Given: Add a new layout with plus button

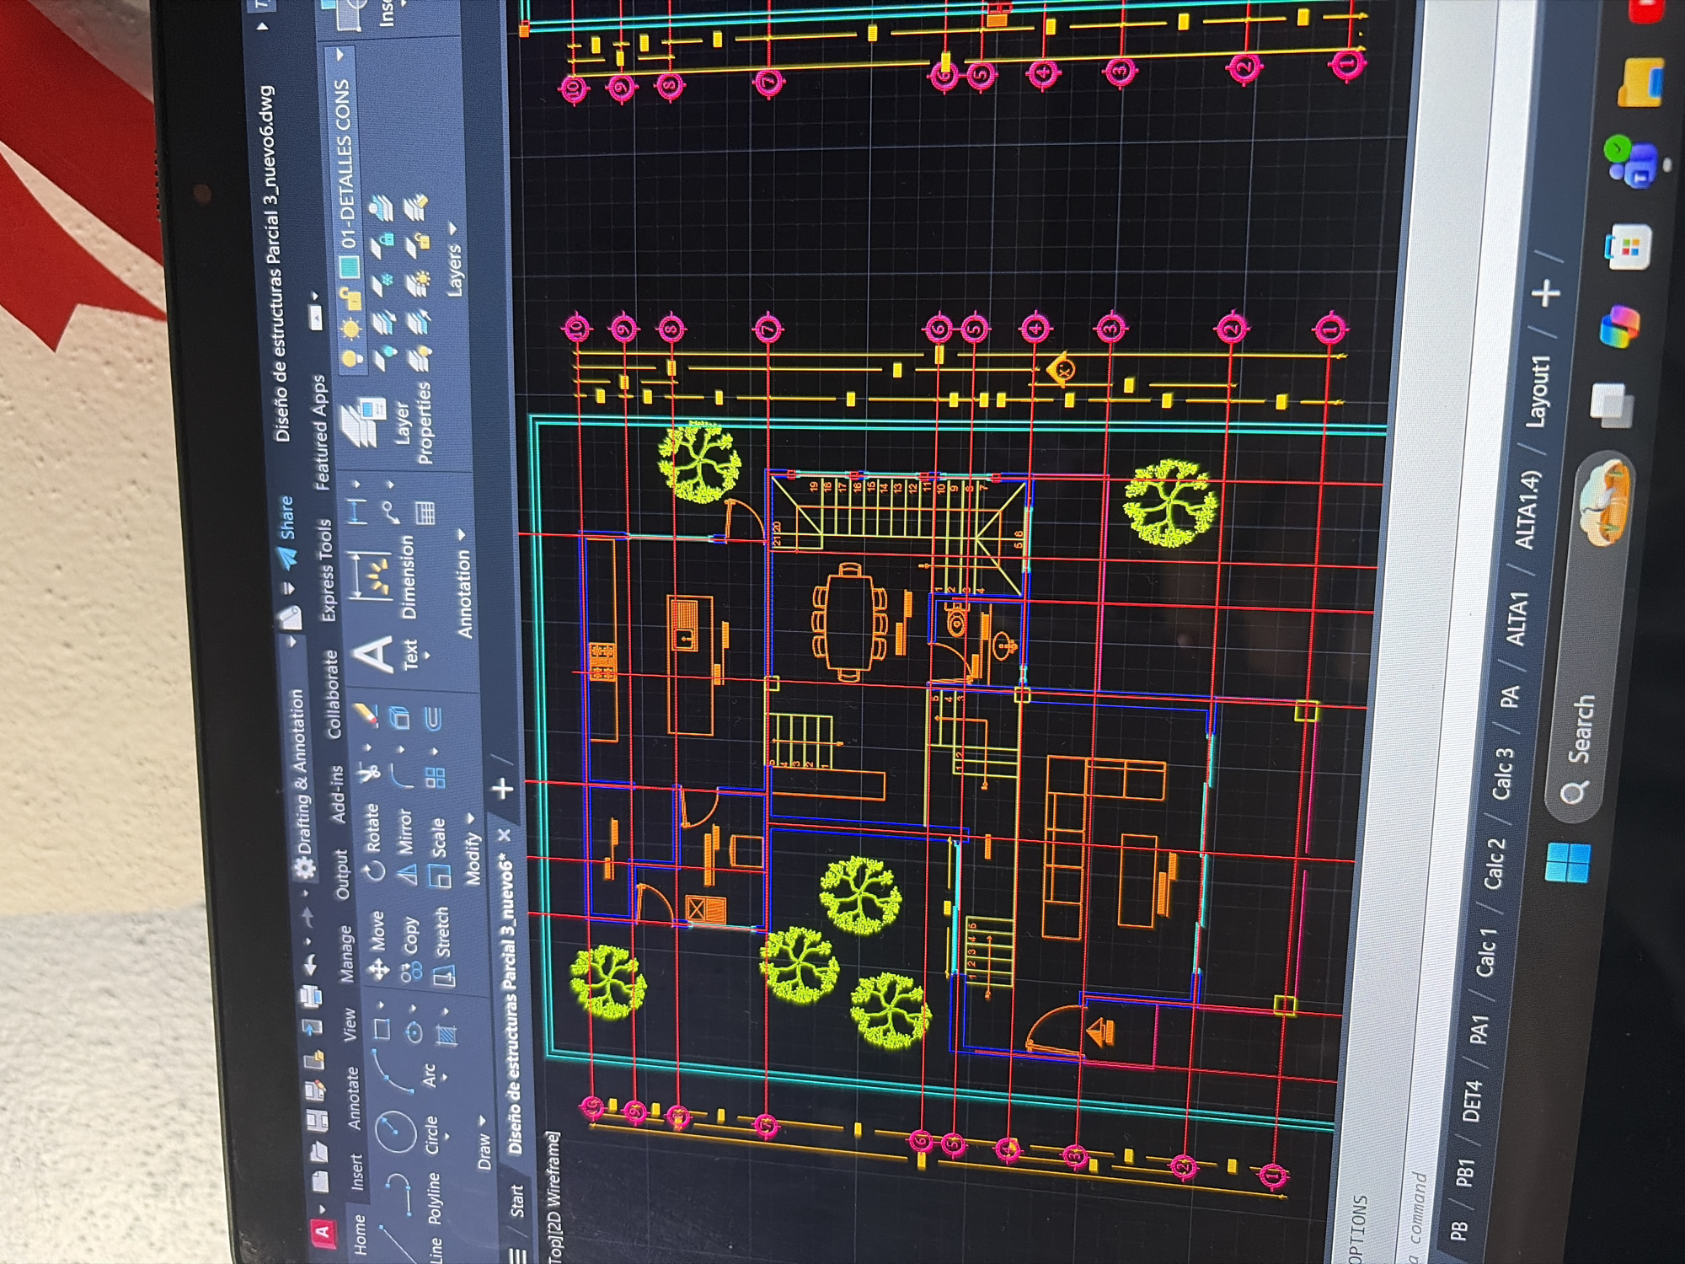Looking at the screenshot, I should (x=1547, y=293).
